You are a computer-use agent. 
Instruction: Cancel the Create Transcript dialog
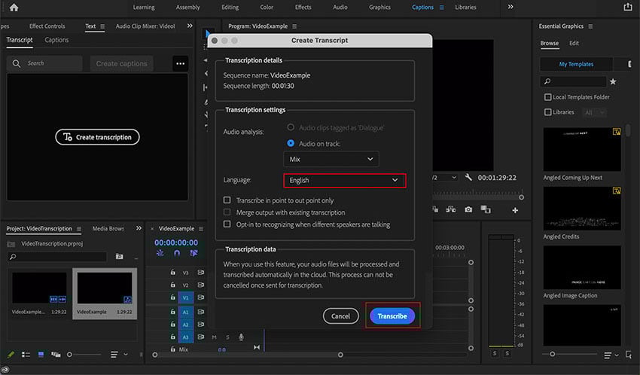340,316
